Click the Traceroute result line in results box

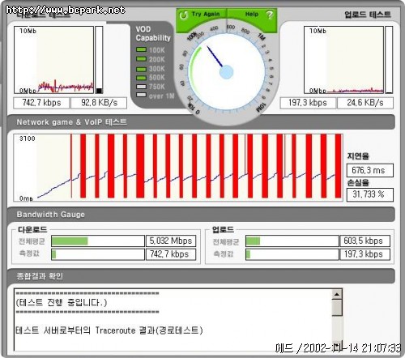tap(109, 330)
